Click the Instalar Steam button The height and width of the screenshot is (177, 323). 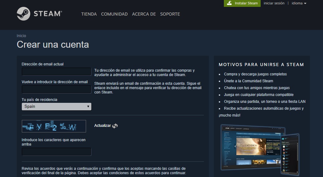pyautogui.click(x=242, y=3)
